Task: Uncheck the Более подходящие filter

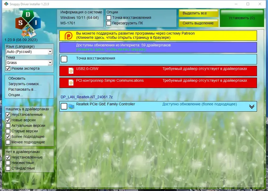Action: click(8, 136)
